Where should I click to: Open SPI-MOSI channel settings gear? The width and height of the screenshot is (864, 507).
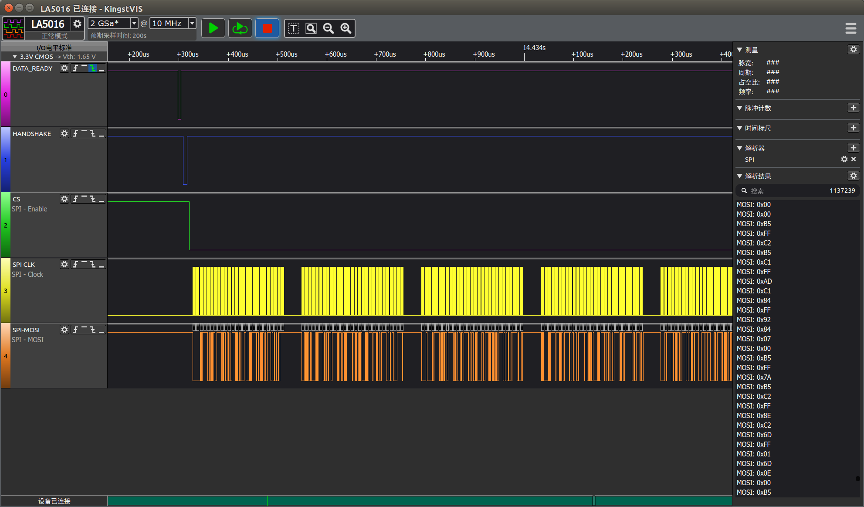(x=64, y=330)
